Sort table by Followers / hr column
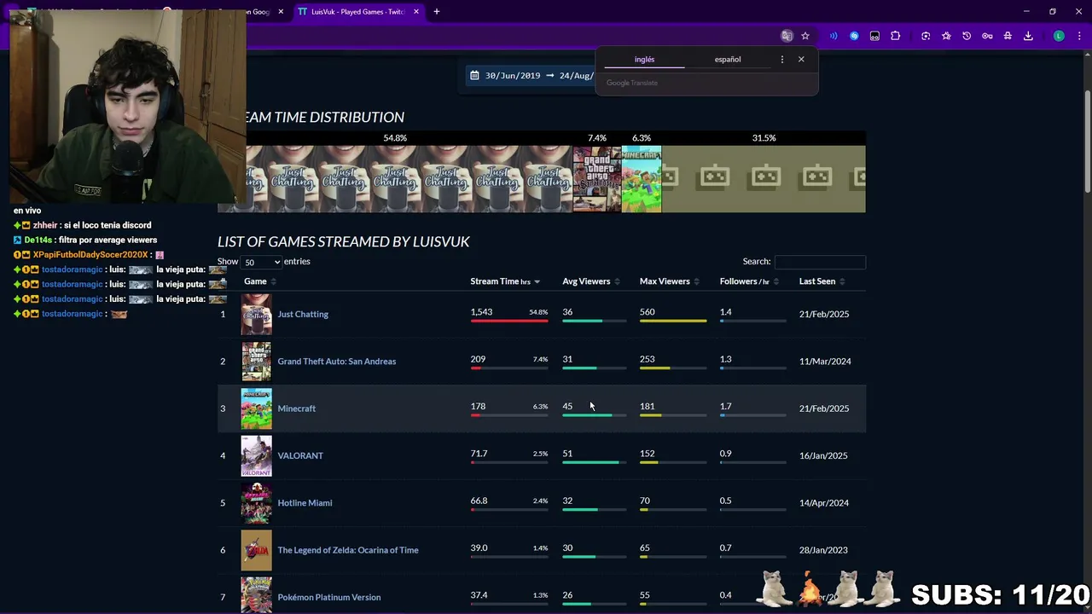This screenshot has height=614, width=1092. pyautogui.click(x=748, y=281)
